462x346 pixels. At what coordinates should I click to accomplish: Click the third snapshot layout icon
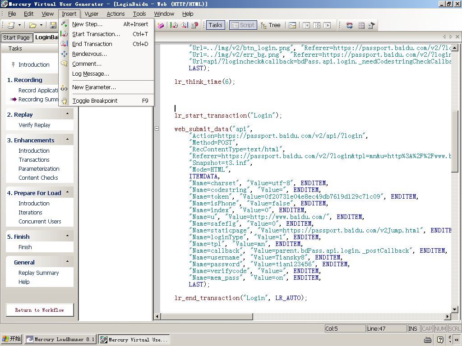(x=327, y=25)
